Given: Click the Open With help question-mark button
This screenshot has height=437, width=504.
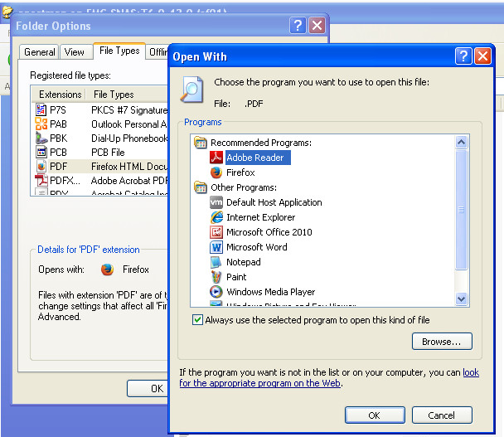Looking at the screenshot, I should click(464, 56).
